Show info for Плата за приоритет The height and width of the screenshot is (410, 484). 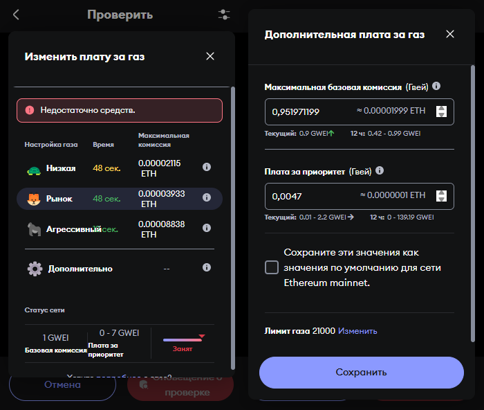[380, 170]
